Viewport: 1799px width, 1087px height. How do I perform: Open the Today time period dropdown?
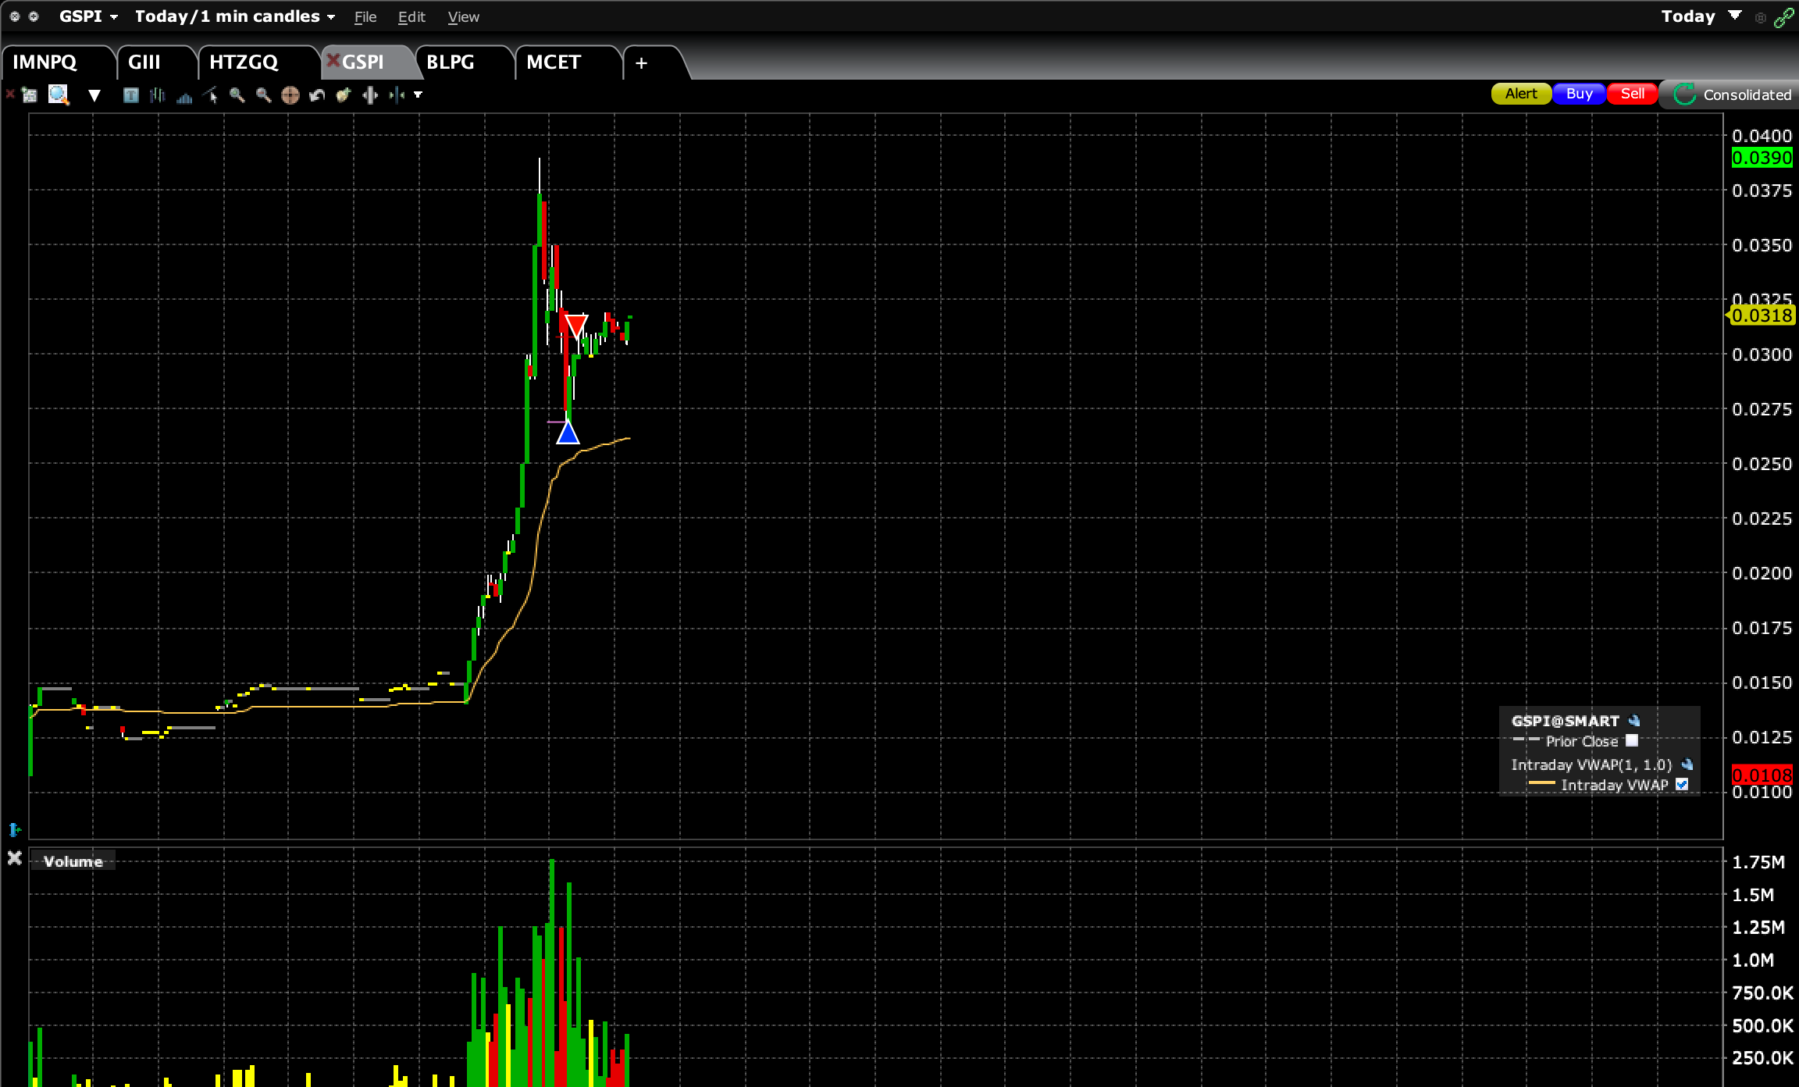1700,16
